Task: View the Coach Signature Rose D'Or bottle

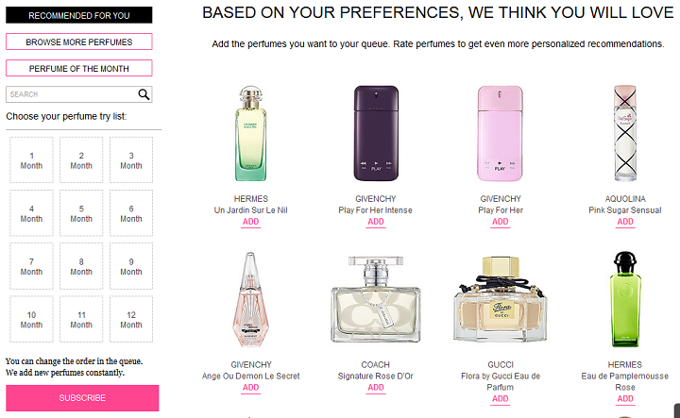Action: (x=375, y=299)
